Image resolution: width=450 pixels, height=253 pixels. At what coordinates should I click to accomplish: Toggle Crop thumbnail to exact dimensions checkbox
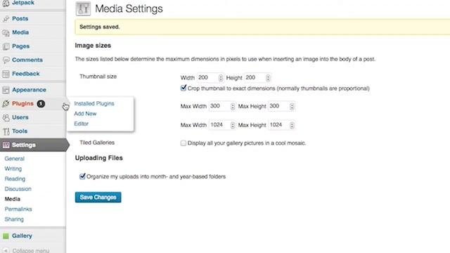(x=184, y=88)
